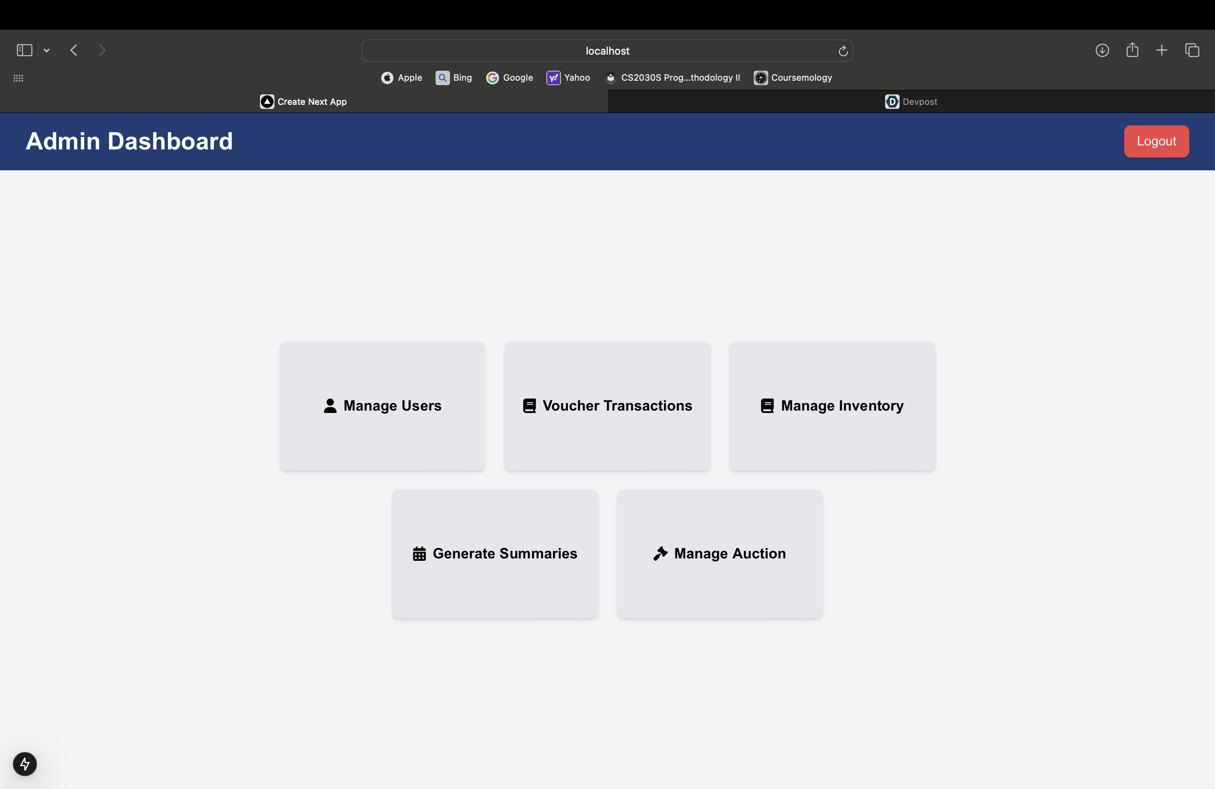Show the favorites grid icon
Image resolution: width=1215 pixels, height=789 pixels.
click(18, 78)
